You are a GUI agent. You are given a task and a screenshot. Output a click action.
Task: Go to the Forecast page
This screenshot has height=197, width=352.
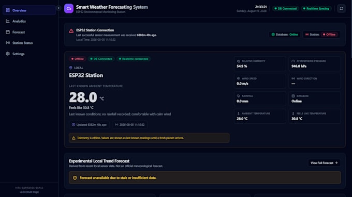[x=29, y=32]
